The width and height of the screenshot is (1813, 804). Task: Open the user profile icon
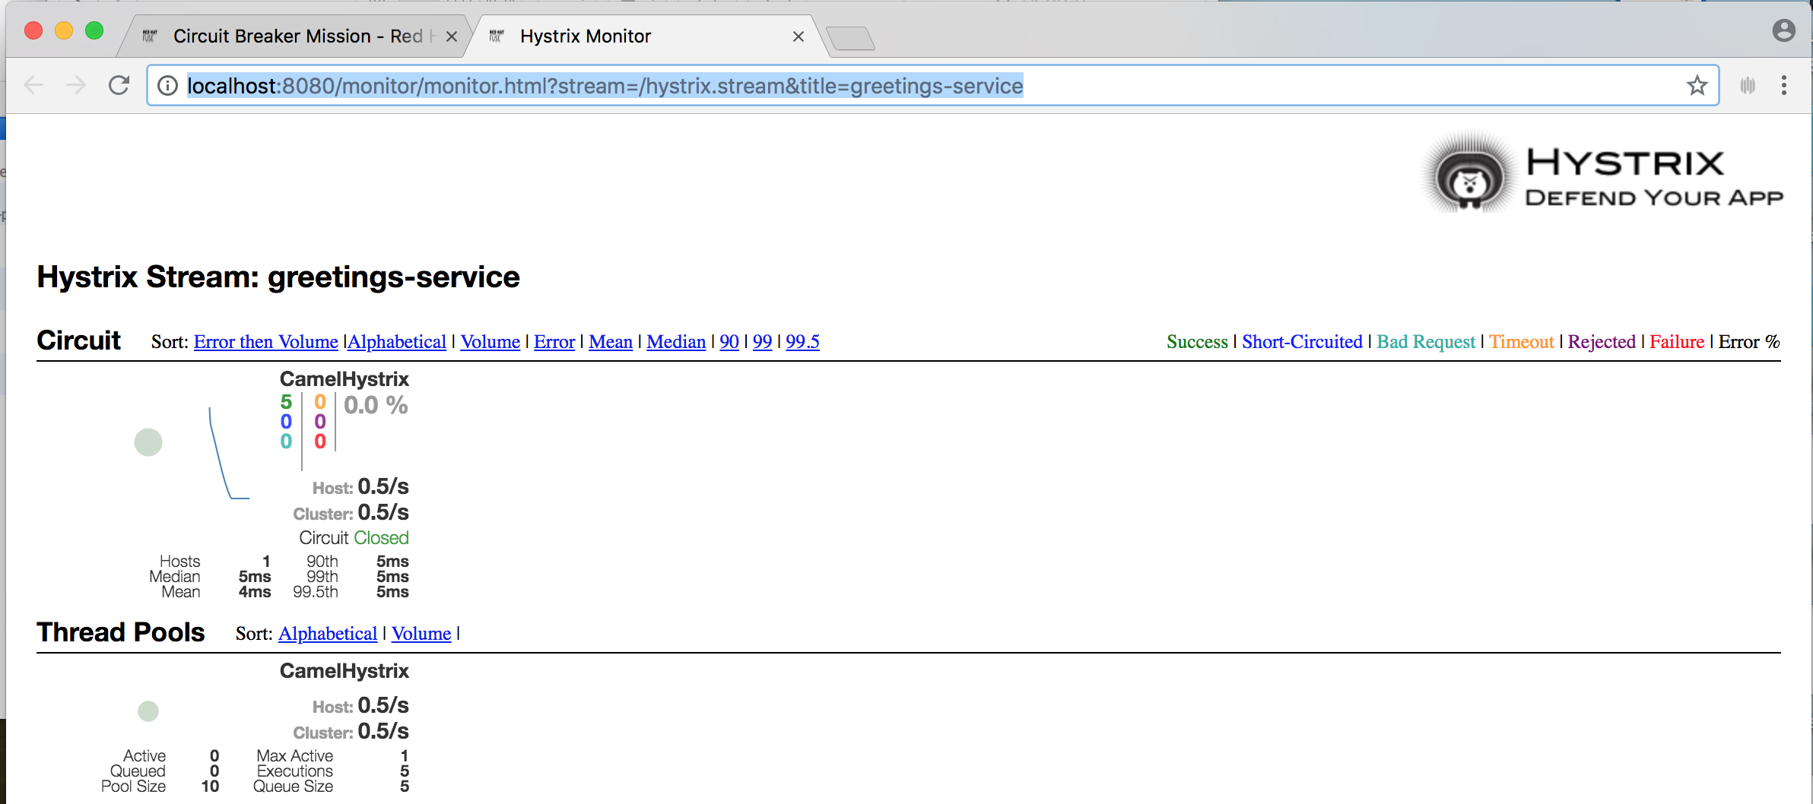(1783, 31)
